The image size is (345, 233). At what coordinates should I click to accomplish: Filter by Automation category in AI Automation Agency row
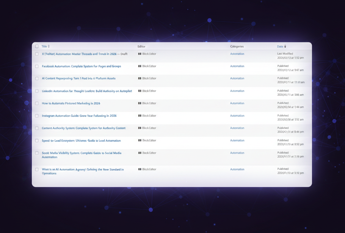pos(237,169)
